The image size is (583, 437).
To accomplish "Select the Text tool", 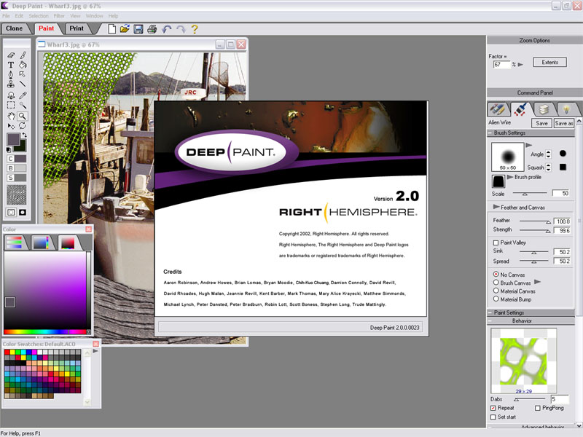I will (x=11, y=65).
